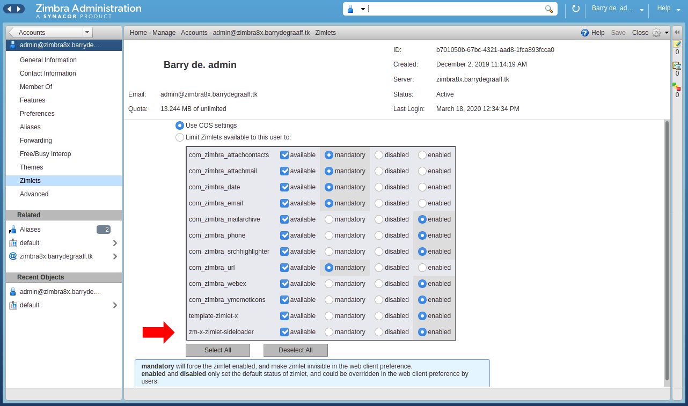This screenshot has height=406, width=688.
Task: Expand zimbra8x.barrydegraaff.tk domain chevron
Action: 115,256
